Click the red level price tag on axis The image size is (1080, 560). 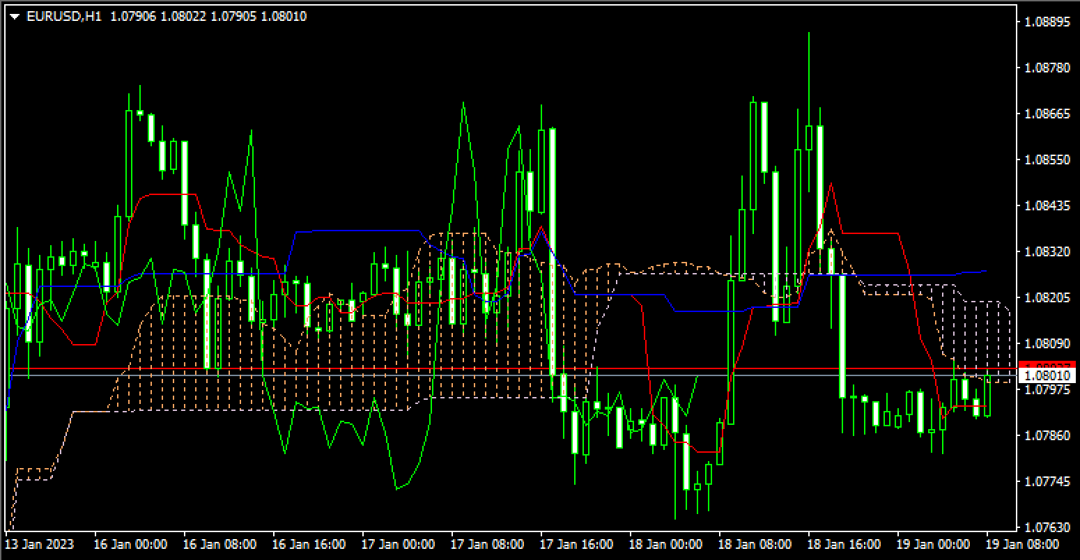tap(1047, 365)
